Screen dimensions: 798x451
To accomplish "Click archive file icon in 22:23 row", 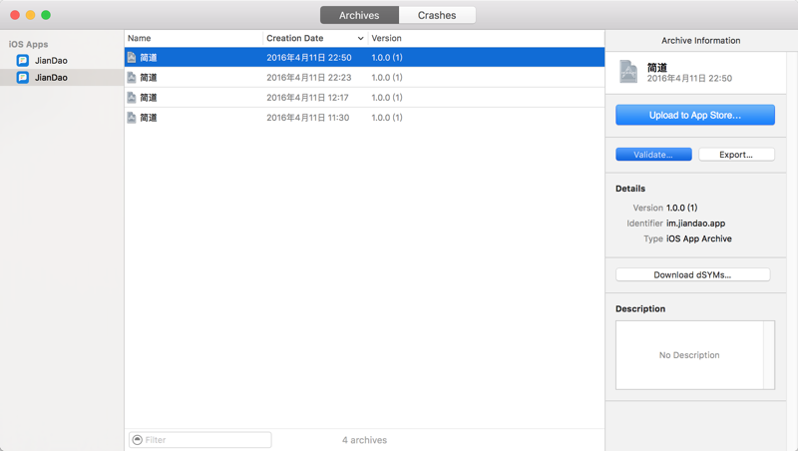I will pos(132,78).
